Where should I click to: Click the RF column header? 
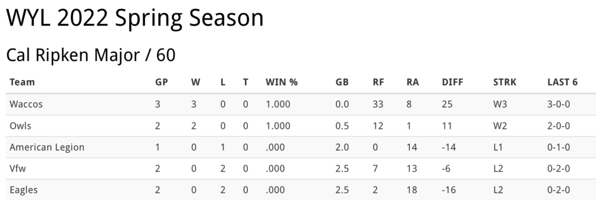(x=378, y=82)
